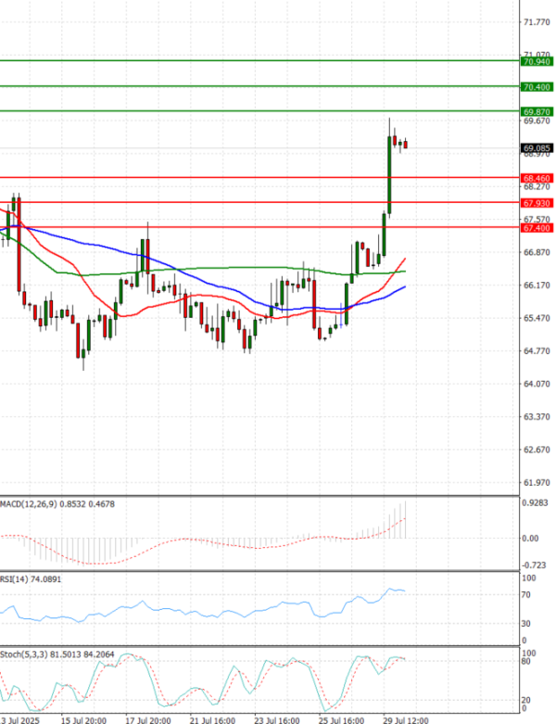Select the 70.400 resistance level label
Image resolution: width=556 pixels, height=724 pixels.
click(537, 87)
